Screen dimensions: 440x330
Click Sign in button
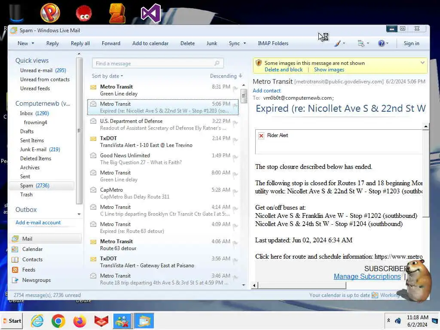411,43
